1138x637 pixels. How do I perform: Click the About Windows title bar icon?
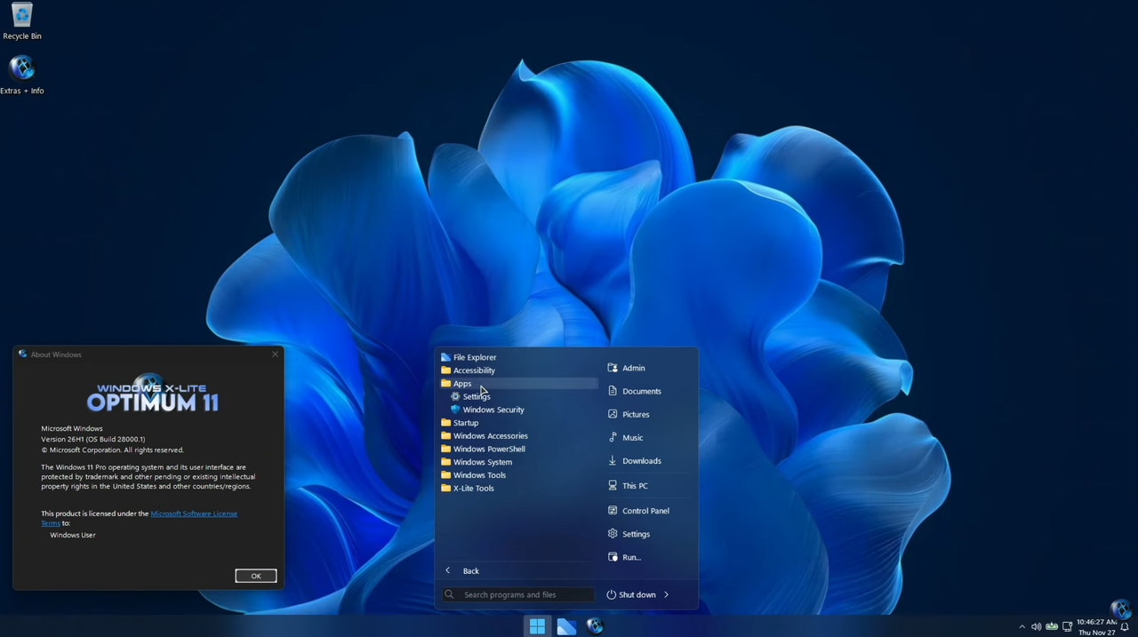coord(23,354)
